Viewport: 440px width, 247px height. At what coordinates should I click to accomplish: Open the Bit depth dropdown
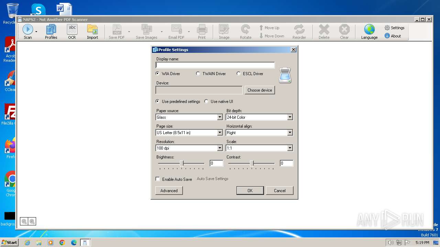coord(259,117)
